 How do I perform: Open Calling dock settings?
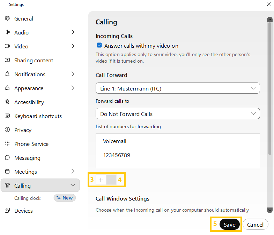point(28,198)
